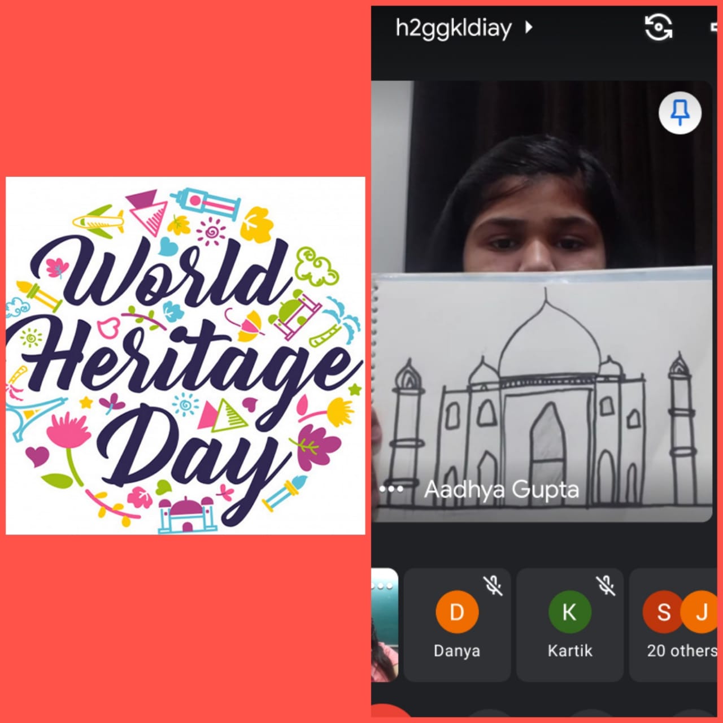Select Danya's participant tile avatar
723x723 pixels.
click(457, 612)
